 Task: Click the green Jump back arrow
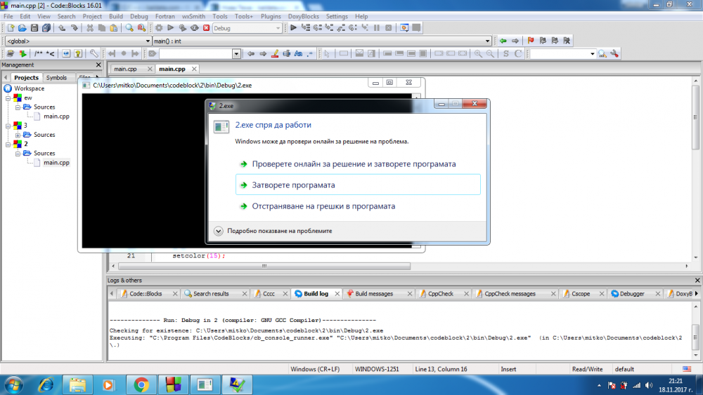[503, 41]
